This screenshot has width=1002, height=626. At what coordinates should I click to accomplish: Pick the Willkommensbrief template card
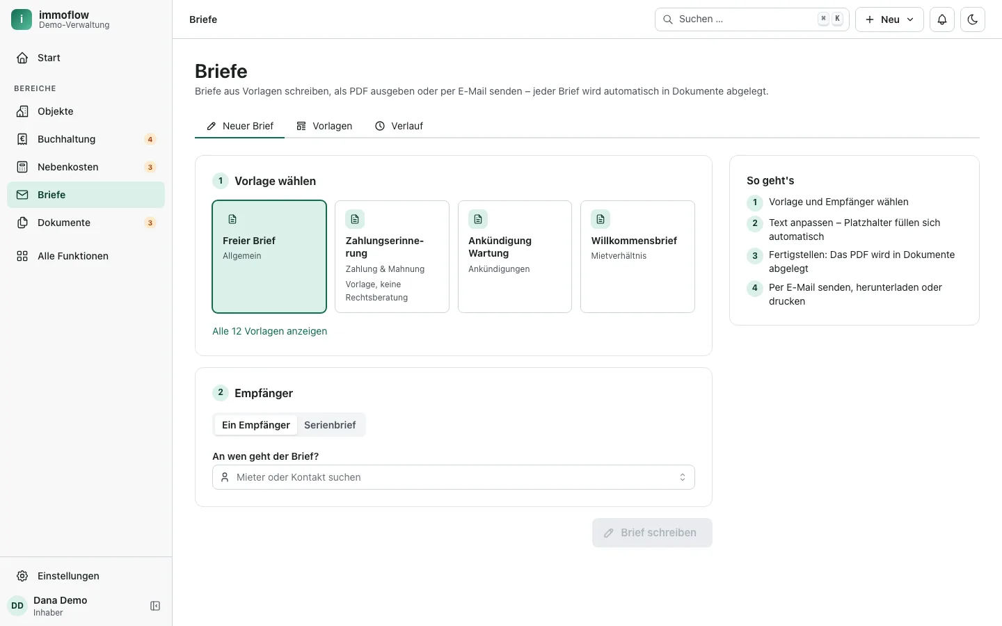(x=637, y=257)
